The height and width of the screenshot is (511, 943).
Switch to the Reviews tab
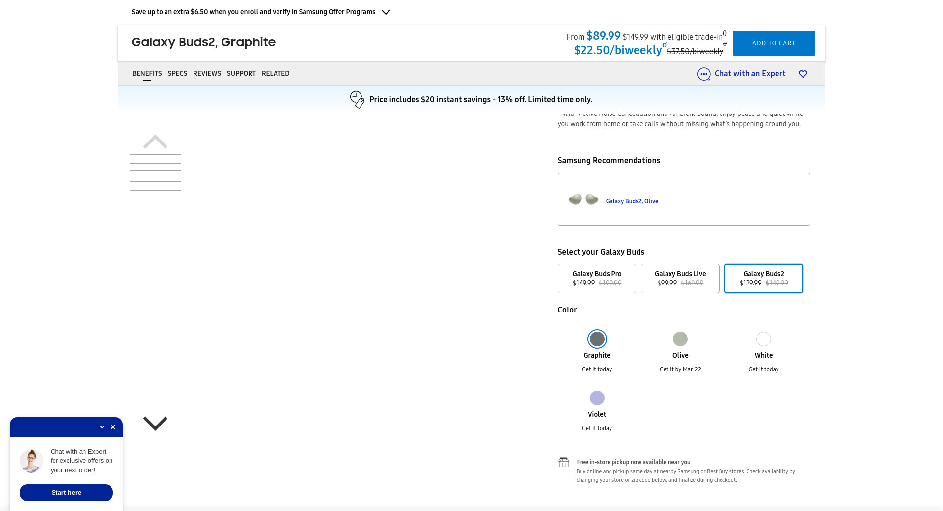click(x=207, y=73)
